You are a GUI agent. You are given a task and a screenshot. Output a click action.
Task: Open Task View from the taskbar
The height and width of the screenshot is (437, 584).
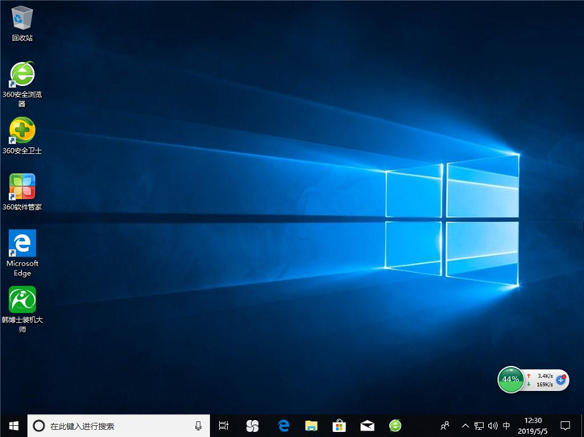tap(224, 426)
